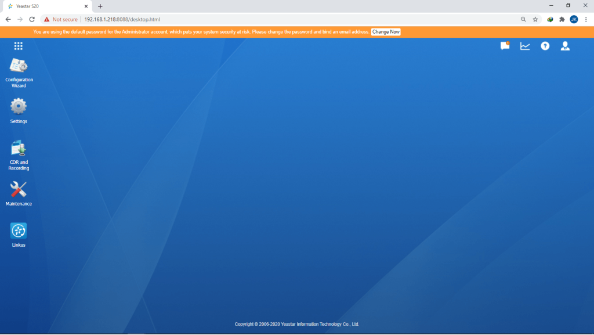Go back to the previous page
The width and height of the screenshot is (594, 335).
pos(8,19)
